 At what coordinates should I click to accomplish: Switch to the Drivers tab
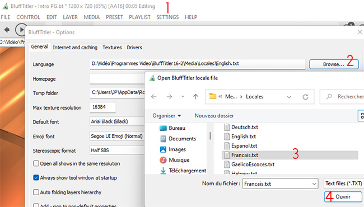pos(134,48)
